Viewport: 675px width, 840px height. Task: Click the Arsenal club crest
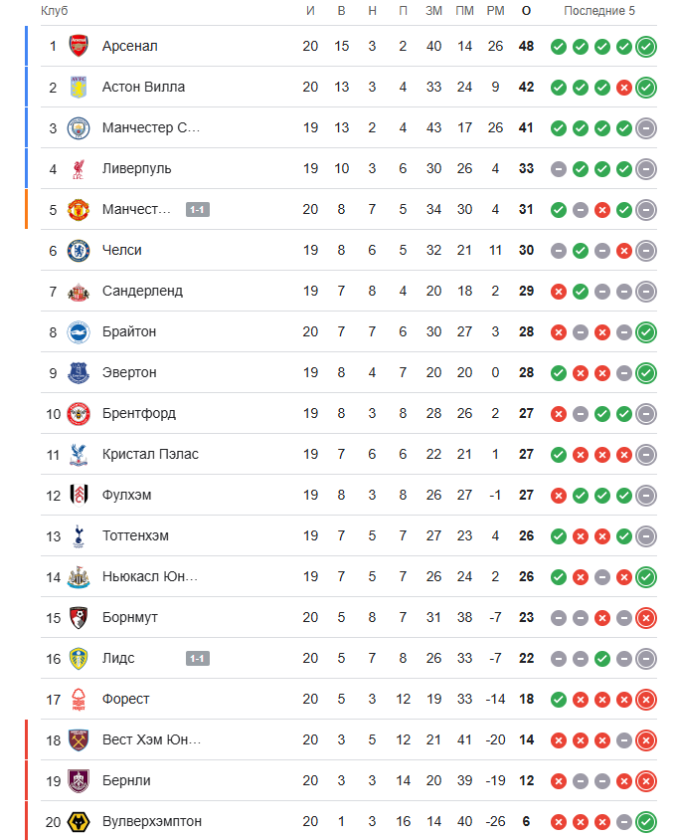point(79,46)
